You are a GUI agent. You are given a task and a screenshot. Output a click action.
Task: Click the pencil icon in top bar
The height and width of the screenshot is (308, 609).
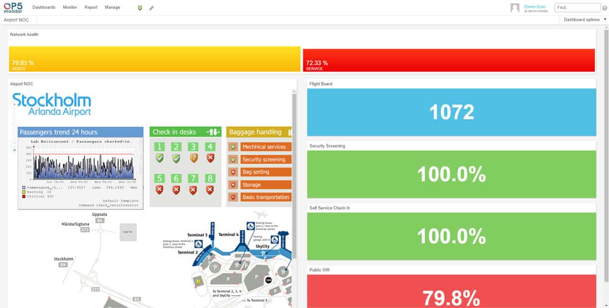151,8
